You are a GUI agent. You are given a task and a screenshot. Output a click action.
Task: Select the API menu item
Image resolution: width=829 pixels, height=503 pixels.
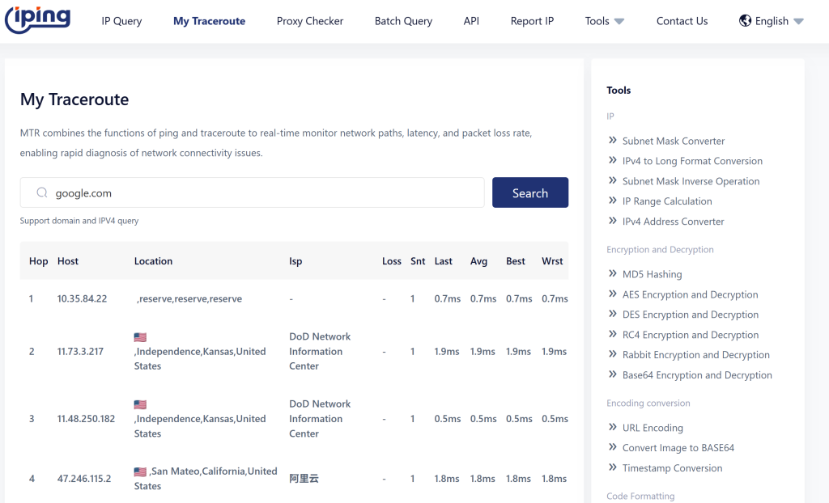click(471, 21)
